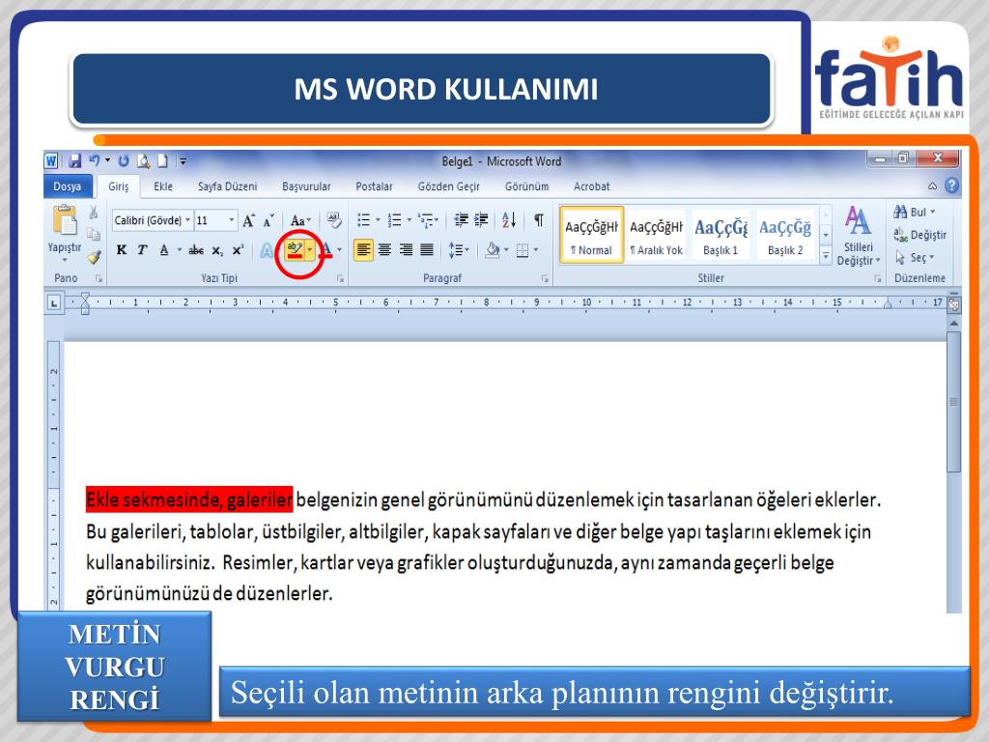Increase font size with Grow Font icon

(248, 220)
